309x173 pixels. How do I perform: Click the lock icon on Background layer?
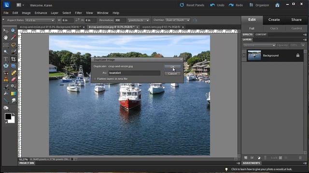click(x=298, y=56)
